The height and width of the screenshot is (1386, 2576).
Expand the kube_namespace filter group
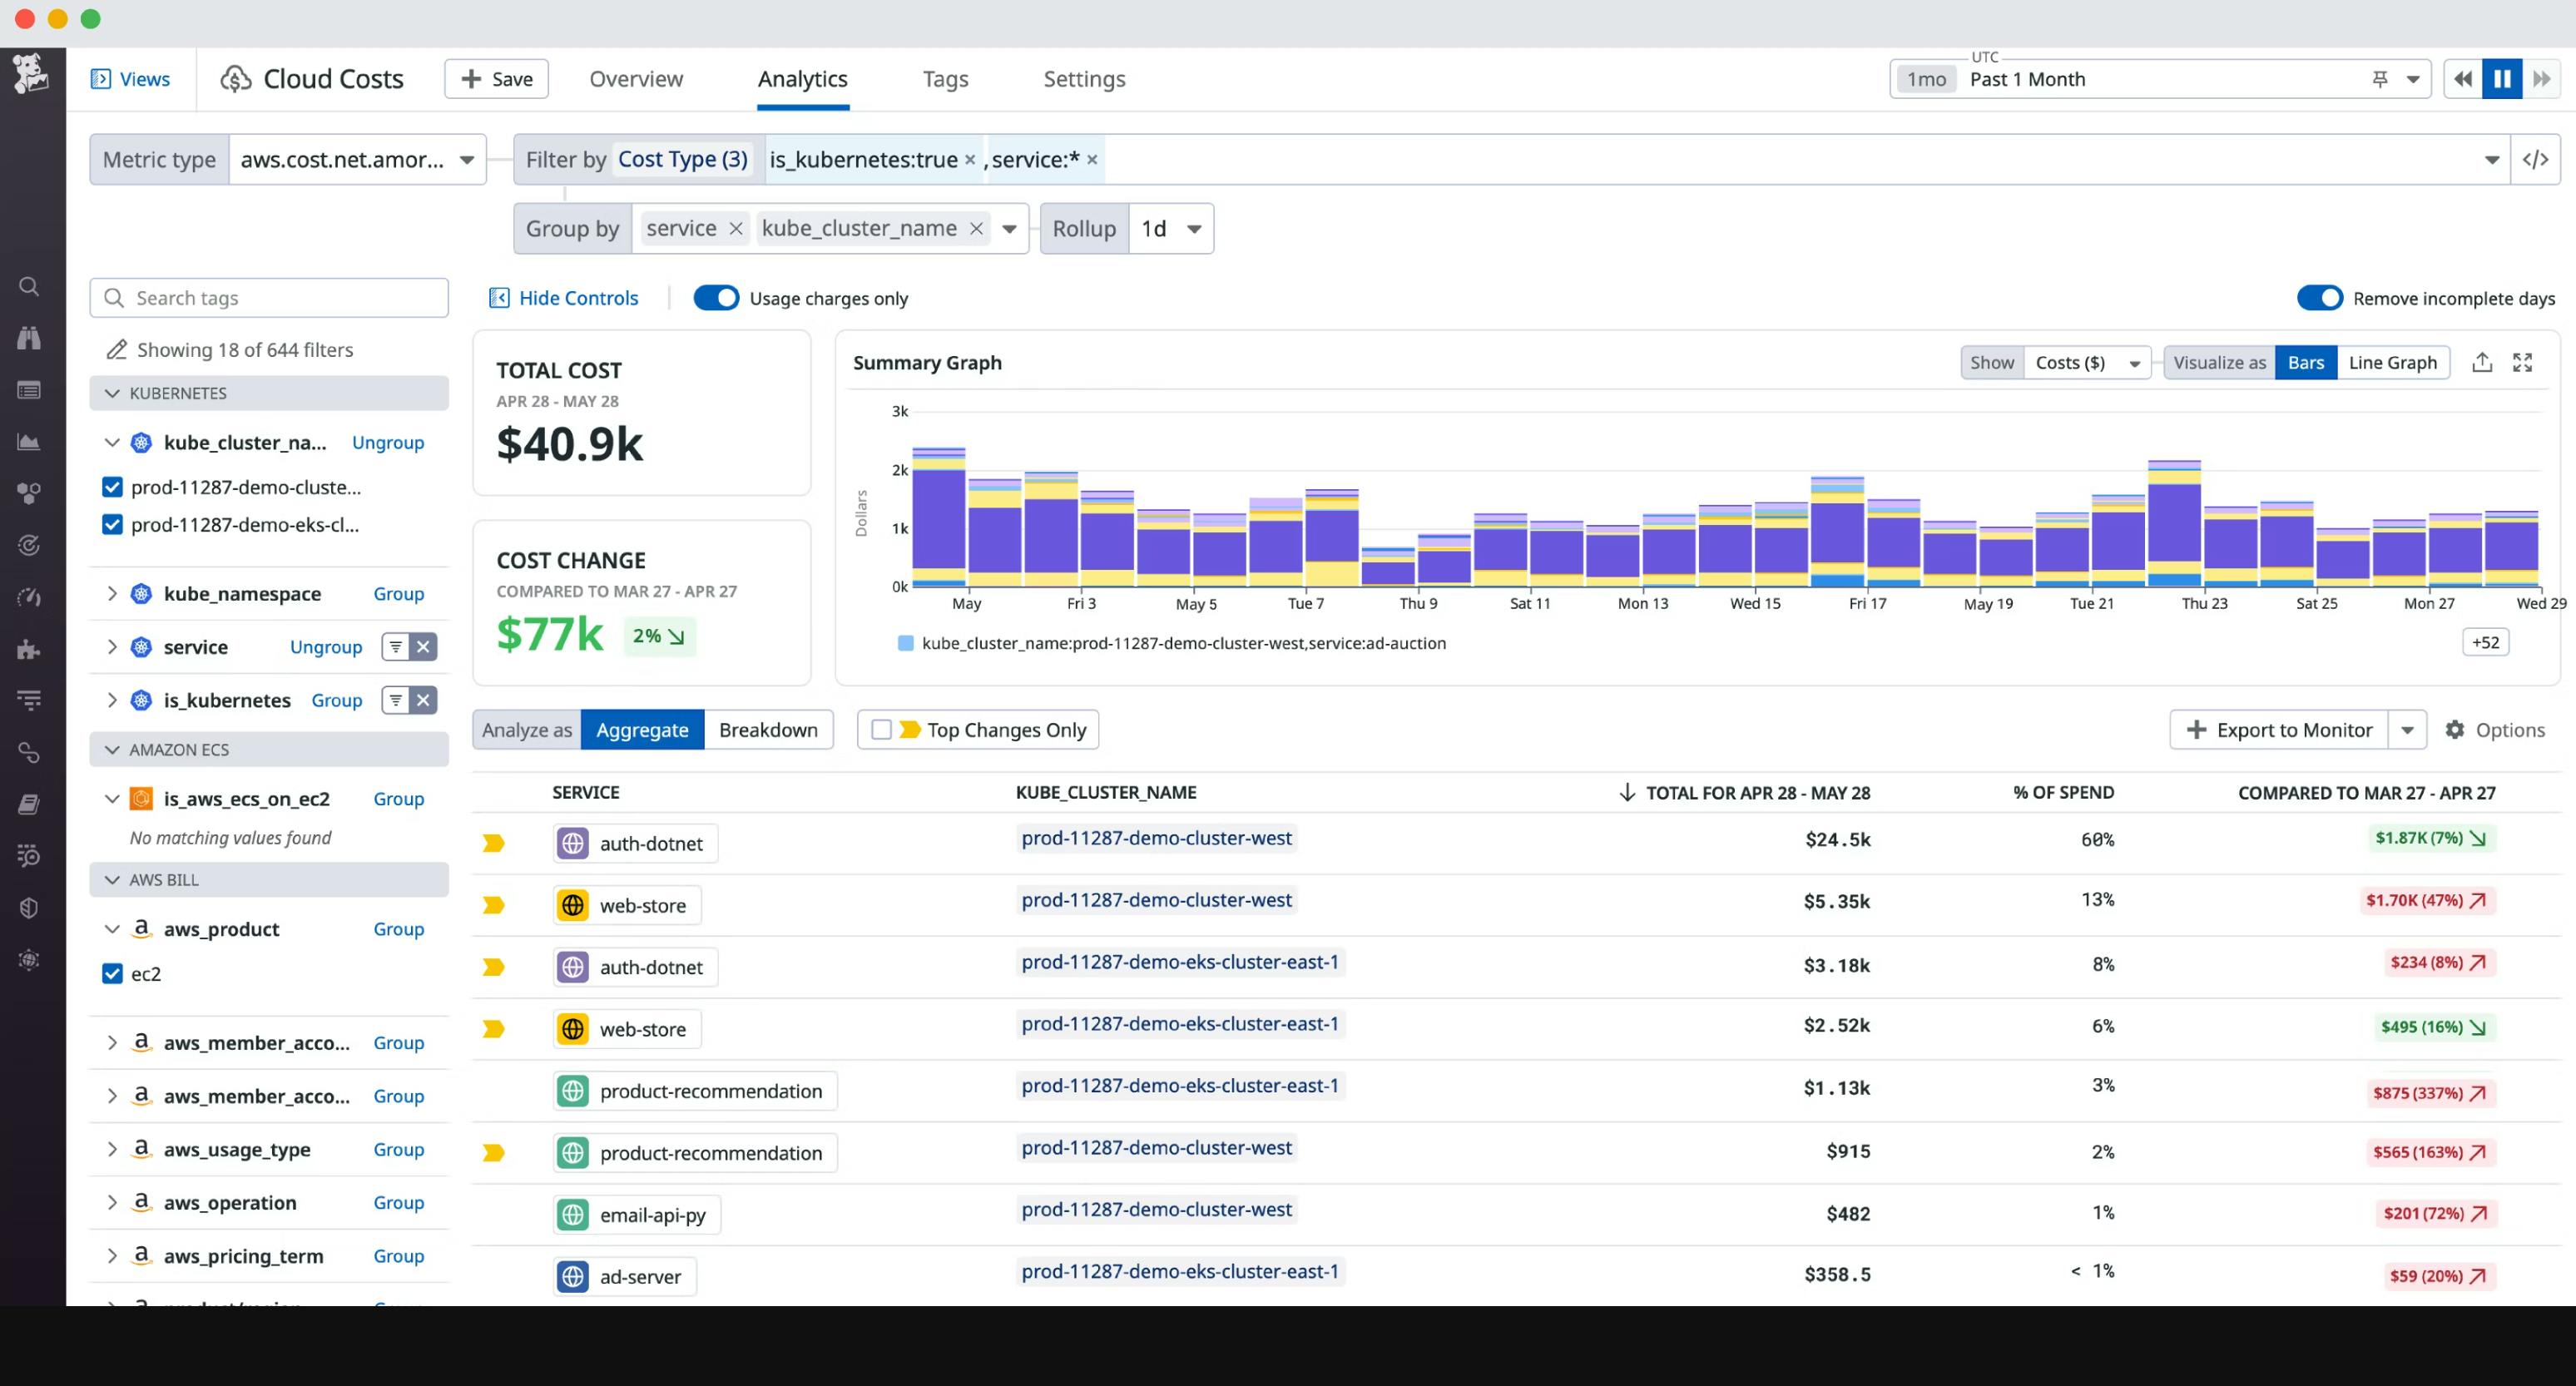[112, 594]
